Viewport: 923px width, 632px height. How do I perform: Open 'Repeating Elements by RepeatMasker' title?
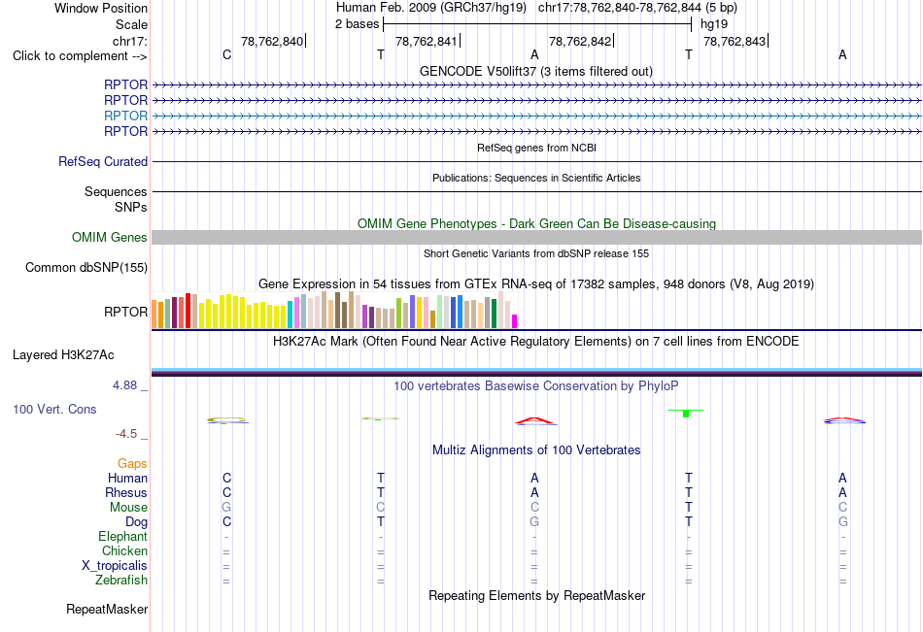pos(536,596)
